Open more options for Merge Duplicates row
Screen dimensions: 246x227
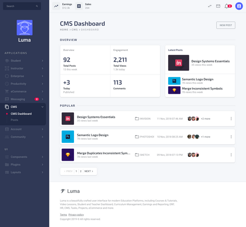point(231,155)
